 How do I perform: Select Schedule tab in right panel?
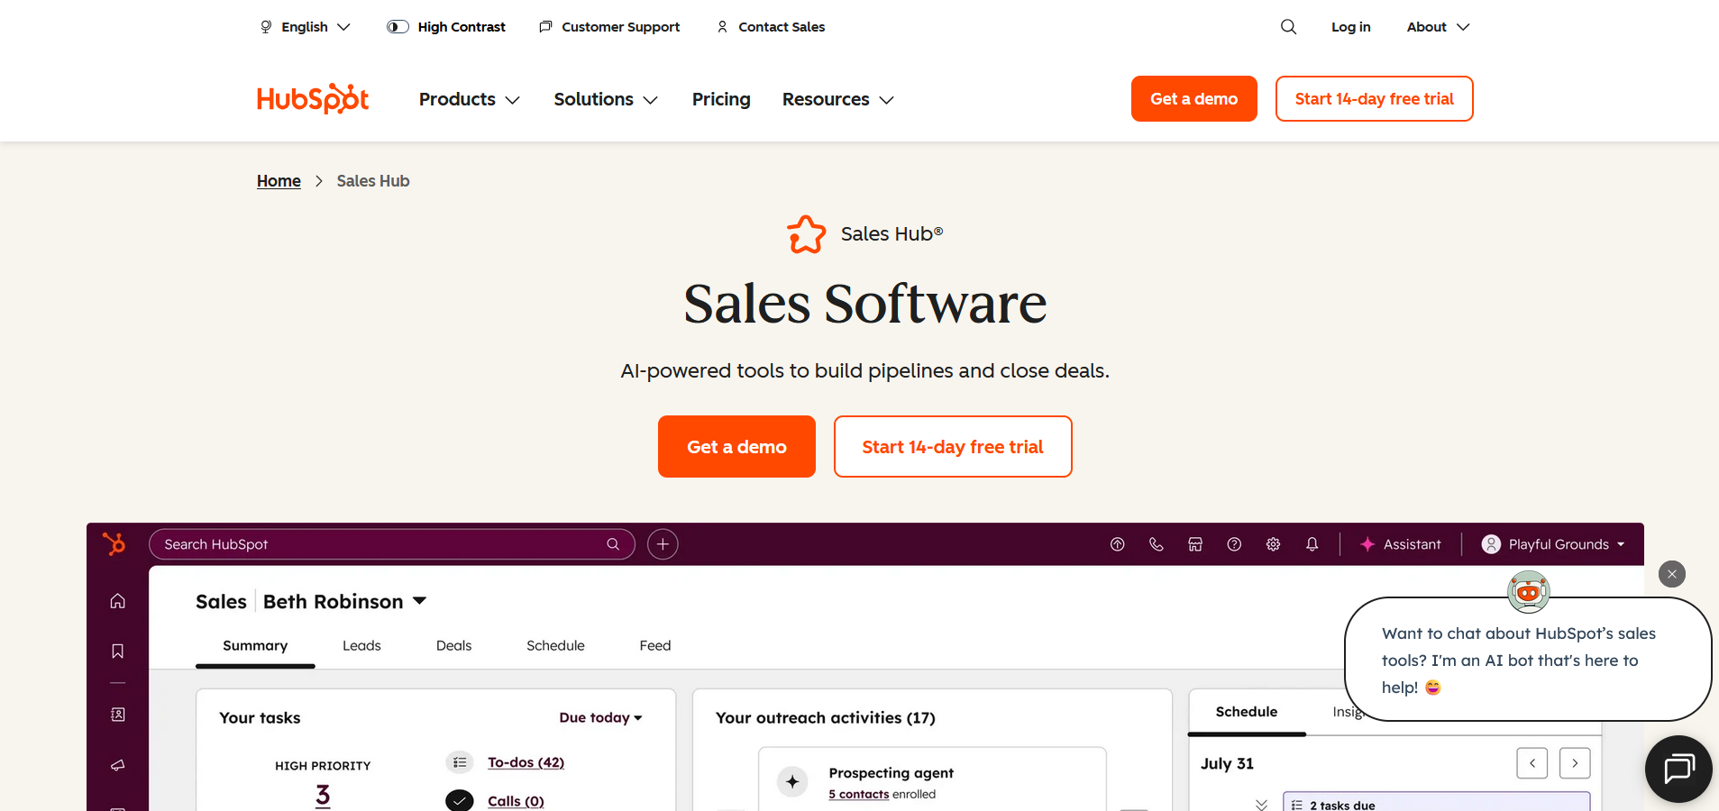[x=1247, y=712]
